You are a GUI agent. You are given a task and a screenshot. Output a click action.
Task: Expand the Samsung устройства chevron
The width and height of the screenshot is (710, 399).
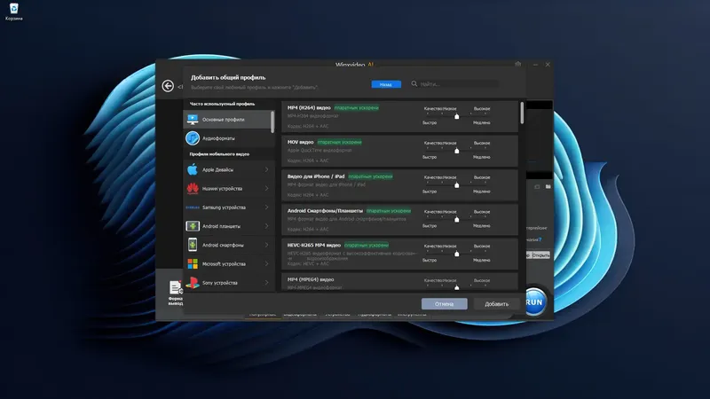(x=266, y=207)
